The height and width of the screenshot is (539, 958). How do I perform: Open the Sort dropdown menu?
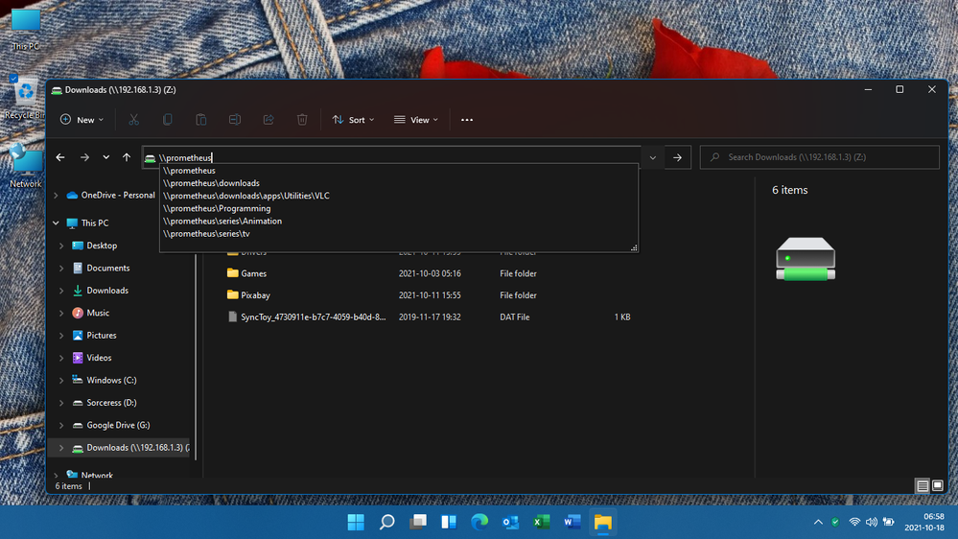point(353,120)
